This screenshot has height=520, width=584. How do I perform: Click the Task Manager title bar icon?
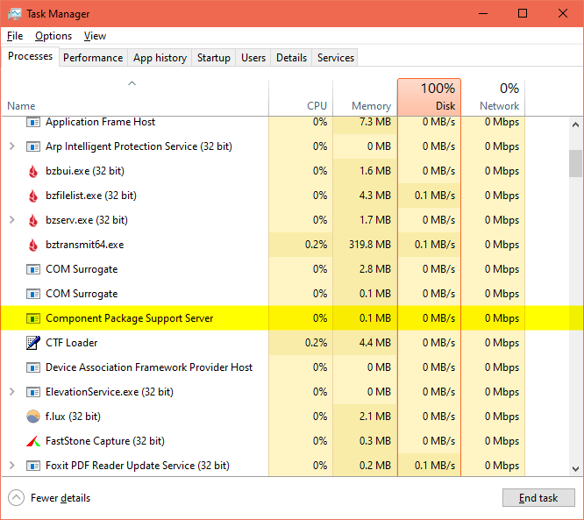(15, 14)
